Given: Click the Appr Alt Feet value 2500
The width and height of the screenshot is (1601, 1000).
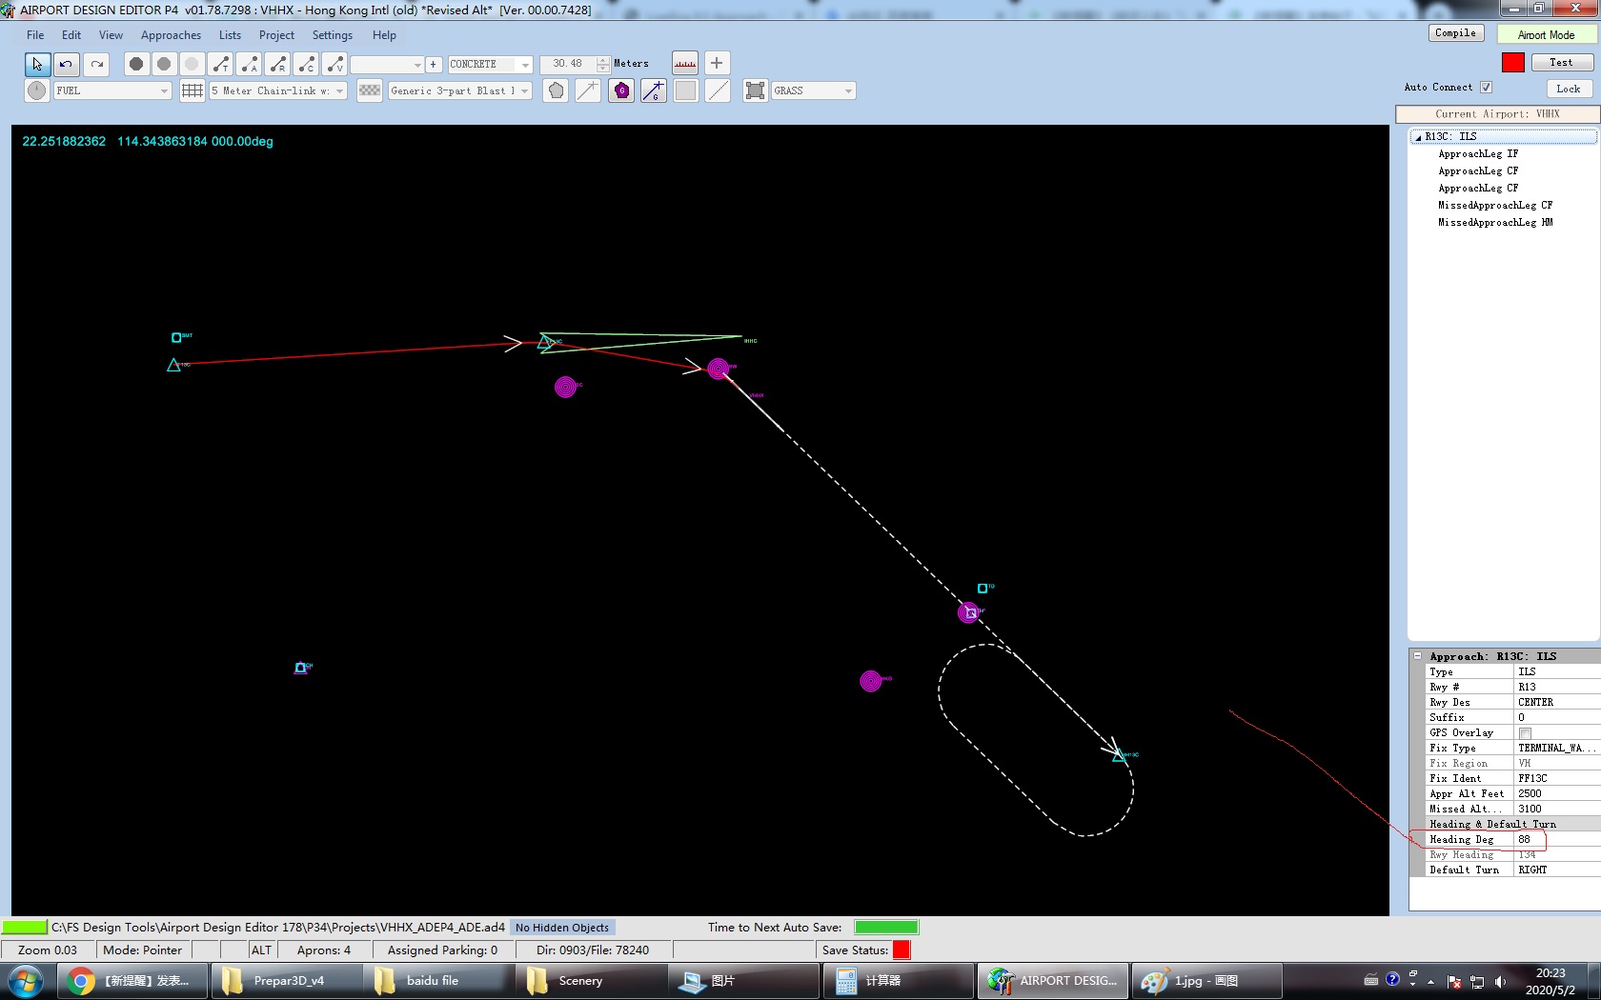Looking at the screenshot, I should 1556,793.
